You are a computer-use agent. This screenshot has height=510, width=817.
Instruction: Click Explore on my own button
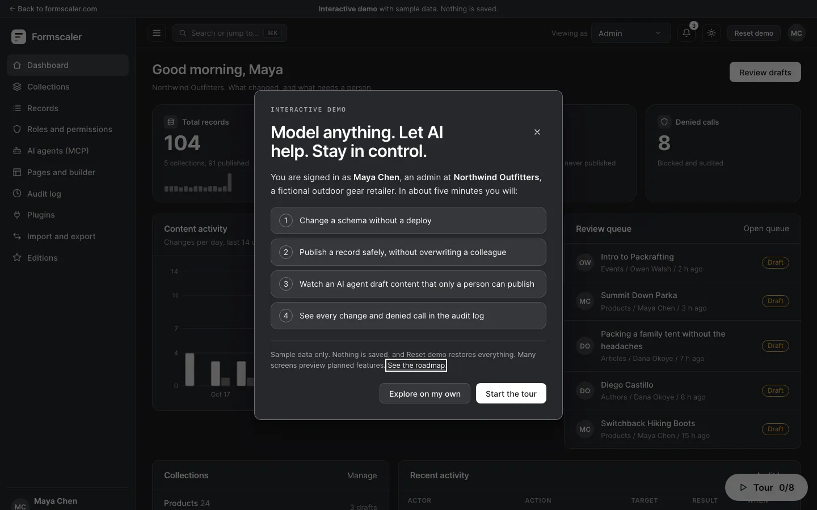coord(424,393)
